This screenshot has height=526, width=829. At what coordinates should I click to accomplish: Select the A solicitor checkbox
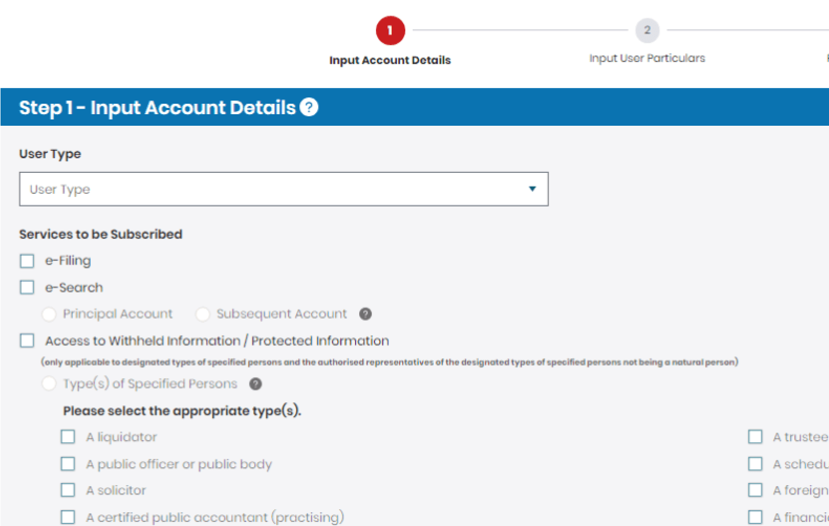pos(68,490)
